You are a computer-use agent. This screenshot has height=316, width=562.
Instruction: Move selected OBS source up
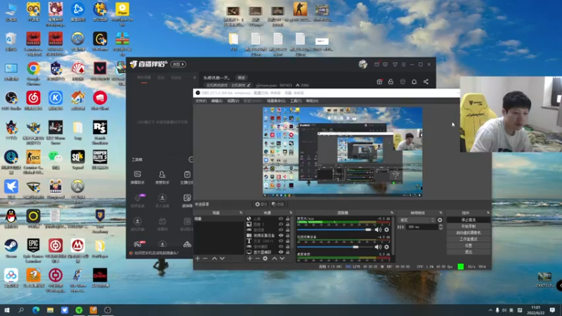pyautogui.click(x=275, y=258)
